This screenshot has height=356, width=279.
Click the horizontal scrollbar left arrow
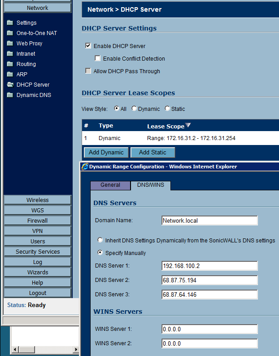[x=15, y=349]
